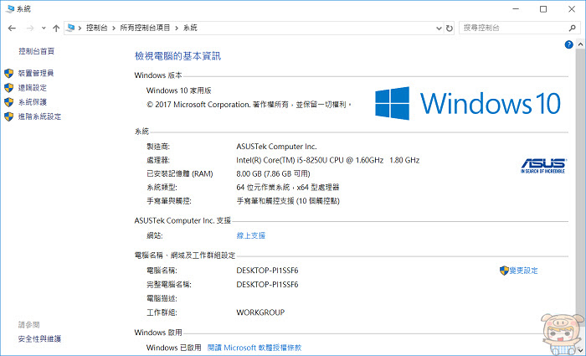Maximize the 系統 window
The height and width of the screenshot is (356, 586).
[x=543, y=9]
